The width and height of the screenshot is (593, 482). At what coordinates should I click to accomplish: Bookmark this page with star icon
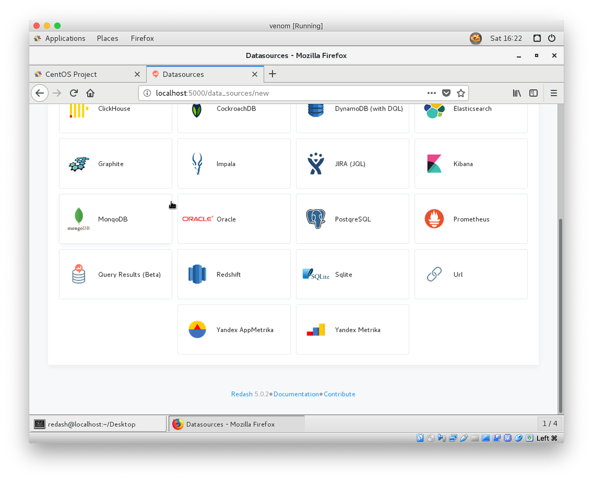(x=461, y=93)
